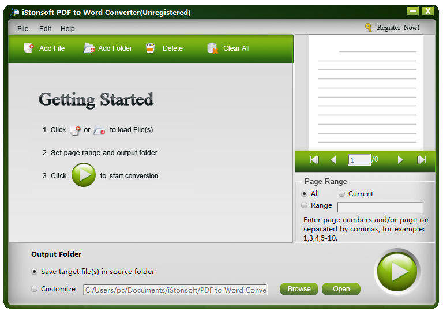Click the example text '1,3,4,5-10.'
Screen dimensions: 443x311
coord(320,238)
